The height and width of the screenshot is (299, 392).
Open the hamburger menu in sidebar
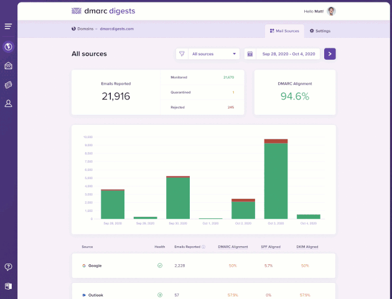pyautogui.click(x=8, y=26)
